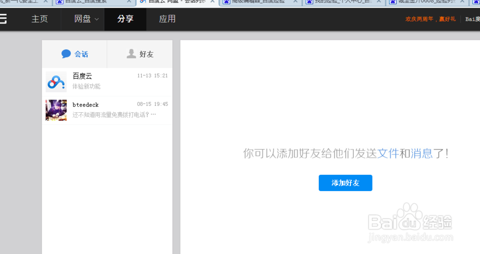
Task: Switch to the 会话 tab
Action: (x=74, y=54)
